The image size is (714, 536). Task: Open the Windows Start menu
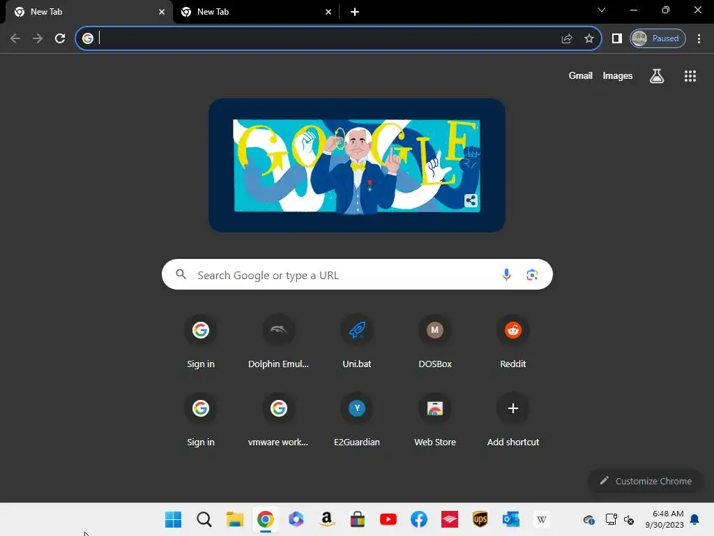[x=173, y=519]
